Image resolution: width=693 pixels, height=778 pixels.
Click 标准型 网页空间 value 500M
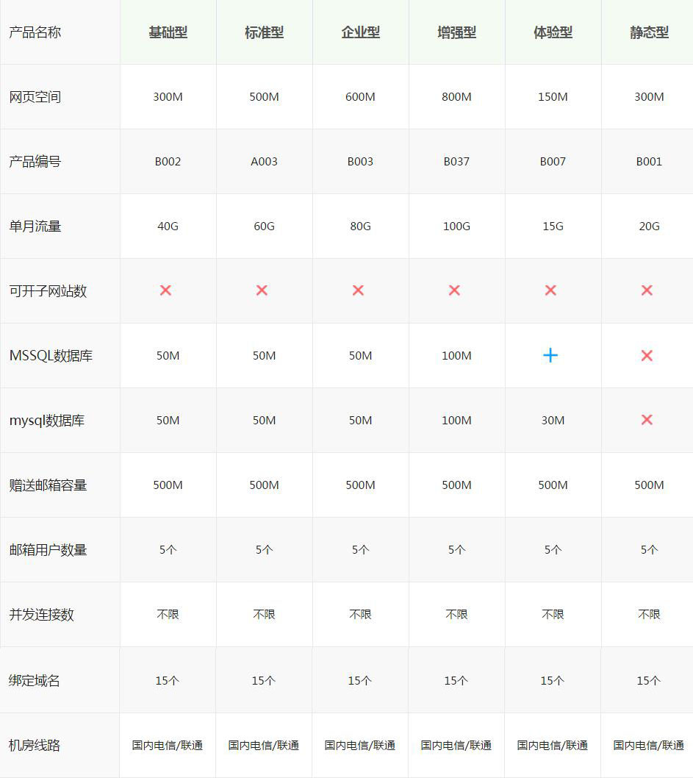tap(265, 97)
